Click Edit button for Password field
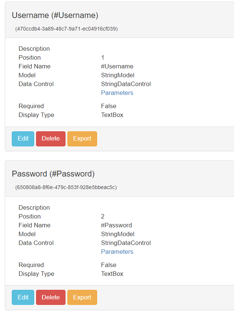The height and width of the screenshot is (313, 234). point(23,298)
